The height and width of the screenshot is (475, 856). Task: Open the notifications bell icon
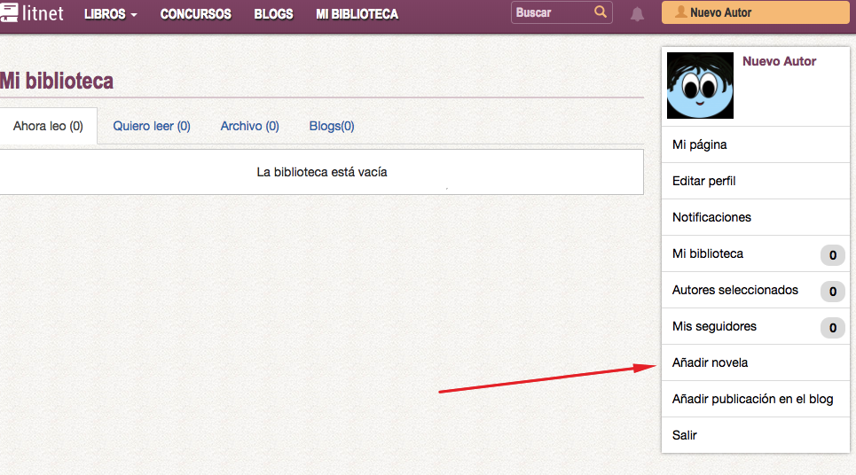click(x=637, y=13)
